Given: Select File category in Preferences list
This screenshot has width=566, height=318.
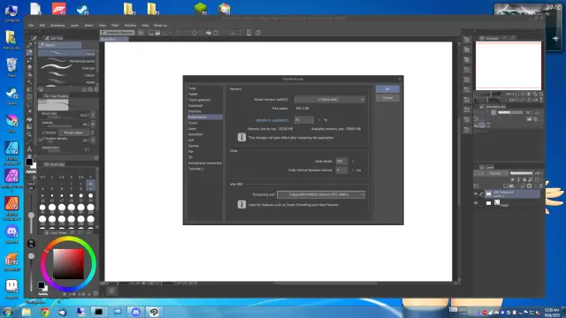Looking at the screenshot, I should click(191, 152).
